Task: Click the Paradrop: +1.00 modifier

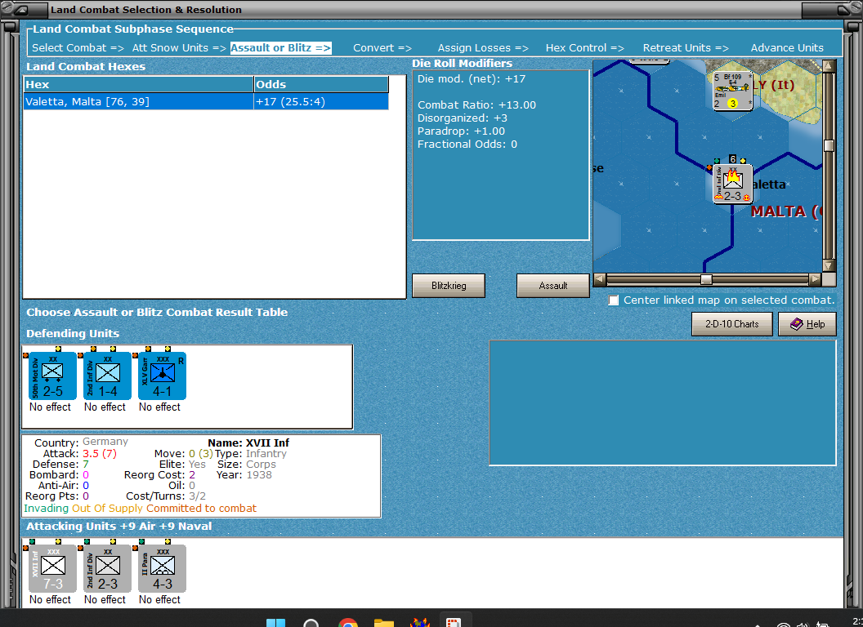Action: 461,131
